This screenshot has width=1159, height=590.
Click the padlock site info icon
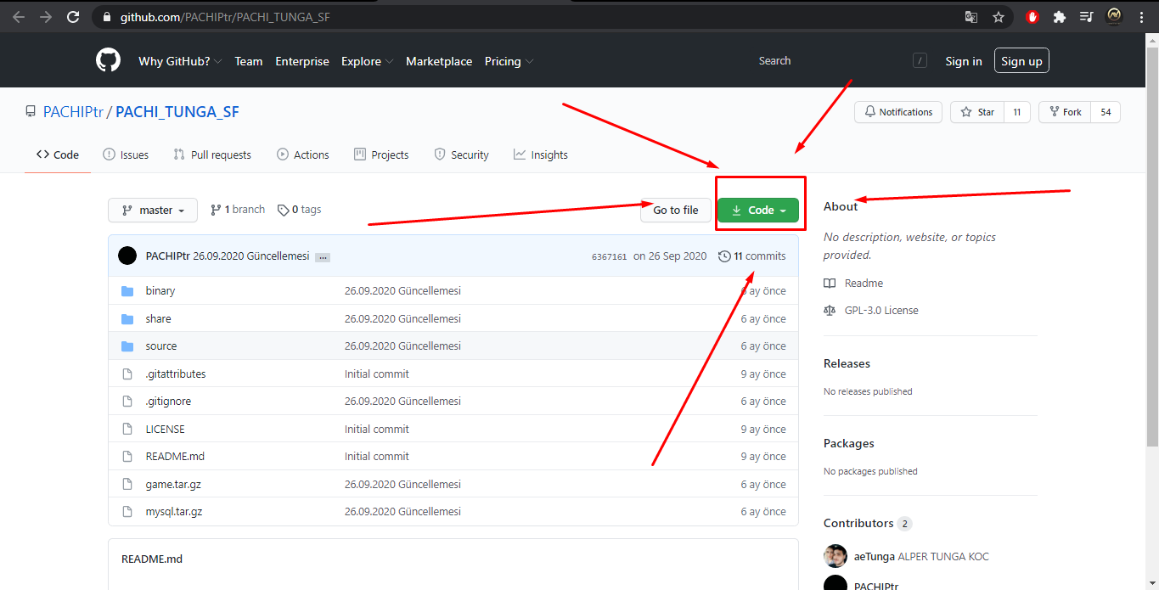[x=106, y=16]
